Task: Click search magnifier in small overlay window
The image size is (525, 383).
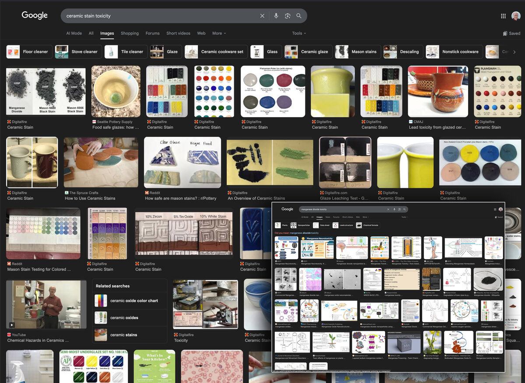Action: (405, 209)
